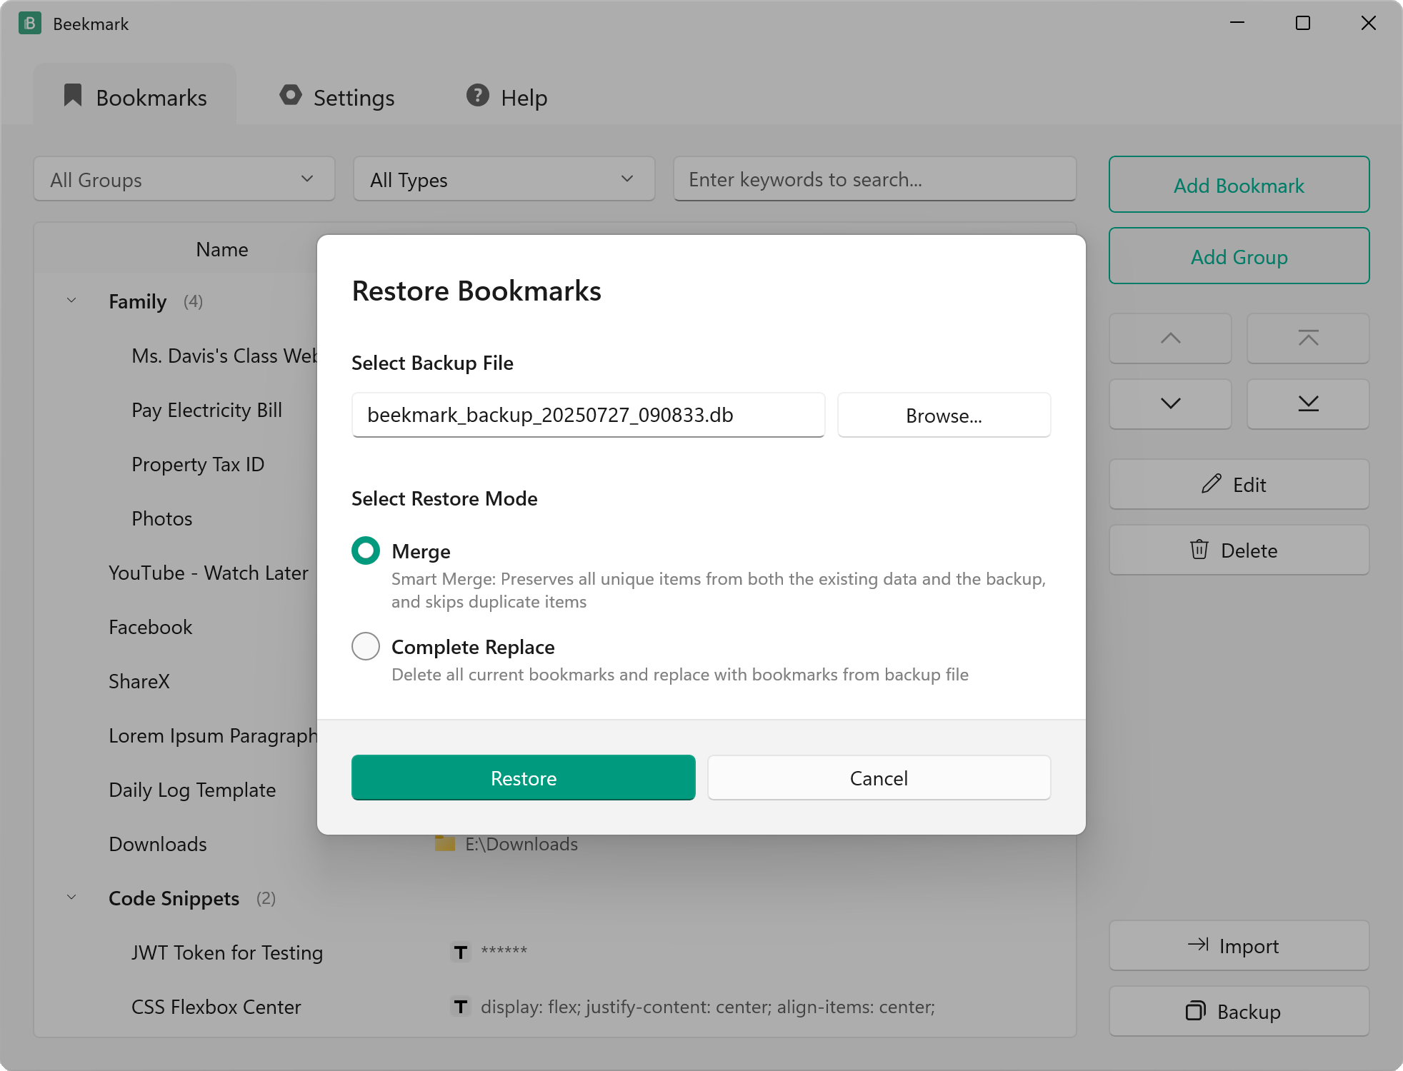This screenshot has height=1071, width=1403.
Task: Click the Family group name
Action: [138, 301]
